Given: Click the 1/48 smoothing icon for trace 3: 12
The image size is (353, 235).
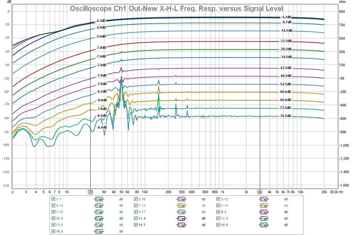Looking at the screenshot, I should click(264, 199).
